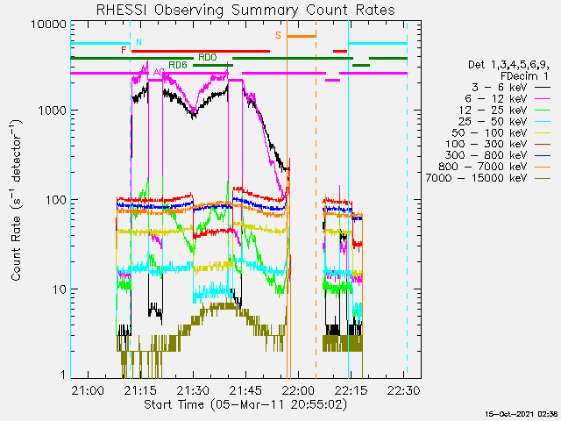Click the Det 1,3,4,5,6,9 detector label
Image resolution: width=561 pixels, height=421 pixels.
coord(508,65)
